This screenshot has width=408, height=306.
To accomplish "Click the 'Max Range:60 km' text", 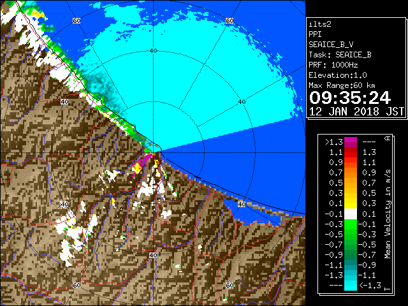I will (342, 85).
